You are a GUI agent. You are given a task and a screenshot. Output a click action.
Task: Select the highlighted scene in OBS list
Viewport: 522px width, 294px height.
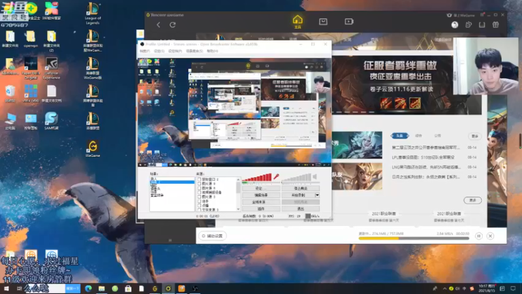(x=172, y=182)
